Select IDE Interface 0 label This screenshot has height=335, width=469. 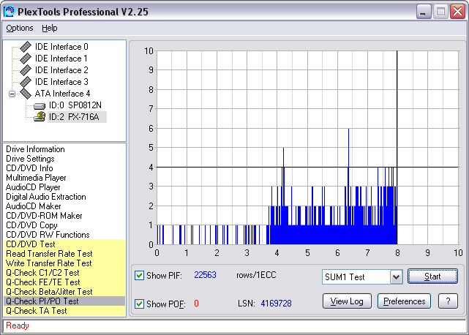pyautogui.click(x=61, y=47)
